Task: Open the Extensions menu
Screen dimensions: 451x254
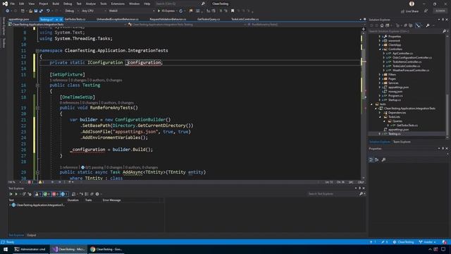Action: point(118,4)
